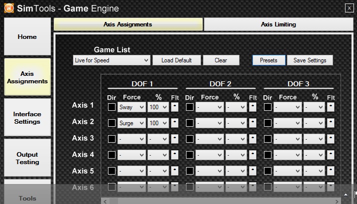Open Axis 3 DOF 1 filter button
Image resolution: width=357 pixels, height=204 pixels.
(x=174, y=139)
